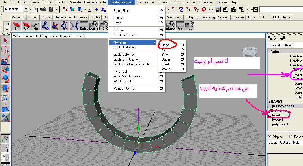Activate the Lasso Select tool
Viewport: 303px width, 166px height.
[5, 50]
